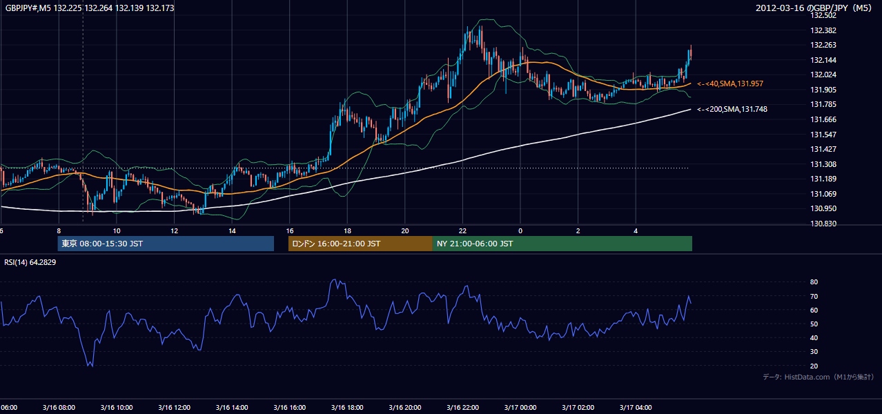
Task: Click the 3/16 20:00 time label
Action: (405, 408)
